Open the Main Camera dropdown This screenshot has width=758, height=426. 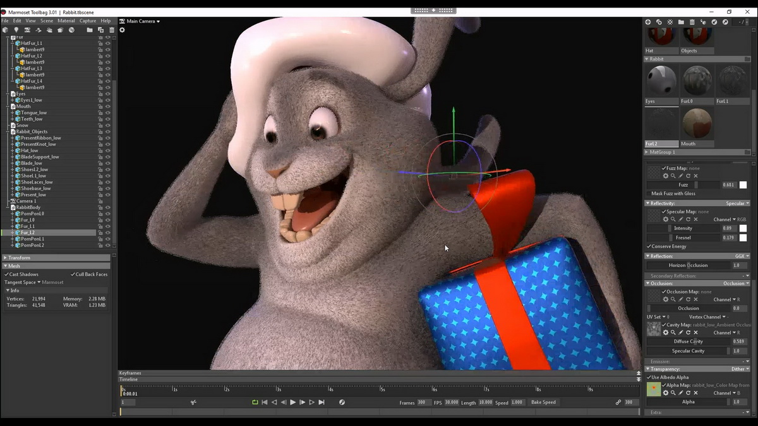[143, 21]
